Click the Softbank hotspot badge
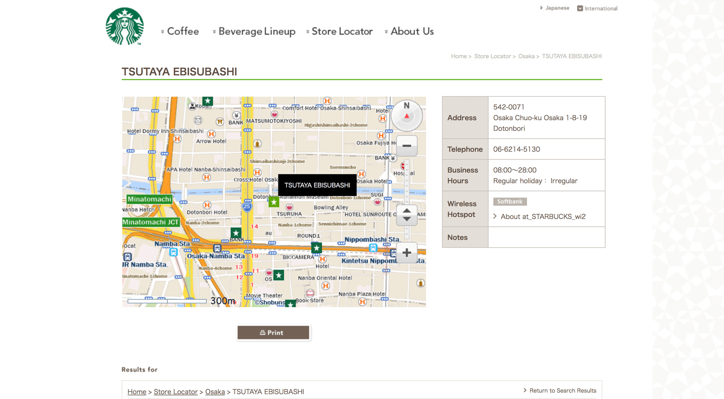Image resolution: width=724 pixels, height=399 pixels. (x=510, y=201)
